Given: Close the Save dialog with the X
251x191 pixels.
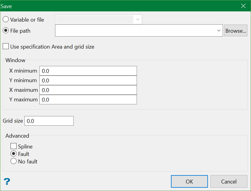Looking at the screenshot, I should coord(243,6).
